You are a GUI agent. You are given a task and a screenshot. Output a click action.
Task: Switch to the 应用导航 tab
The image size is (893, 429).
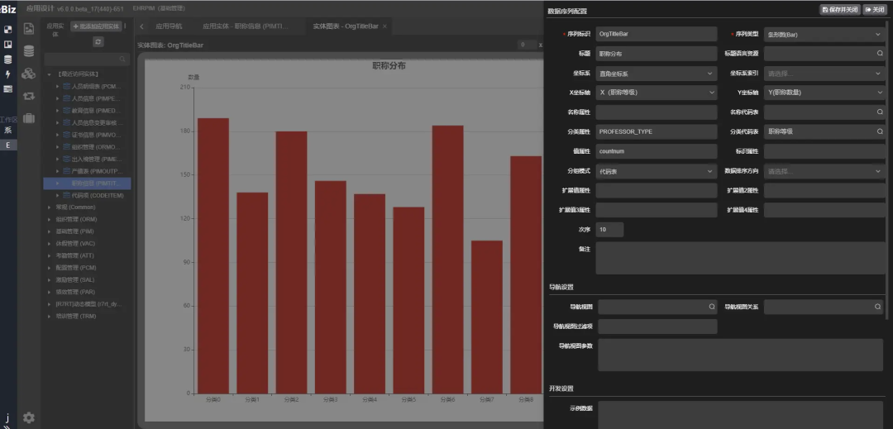point(168,26)
